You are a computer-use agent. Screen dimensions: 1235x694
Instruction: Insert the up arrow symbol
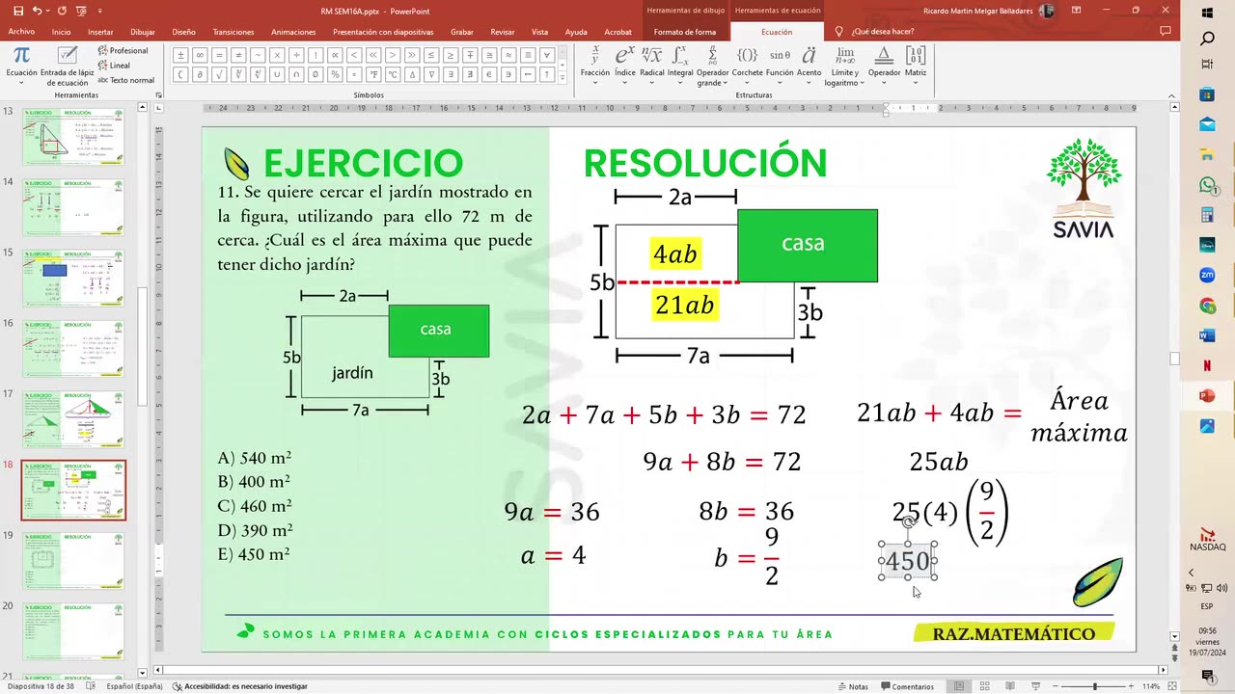[x=547, y=74]
